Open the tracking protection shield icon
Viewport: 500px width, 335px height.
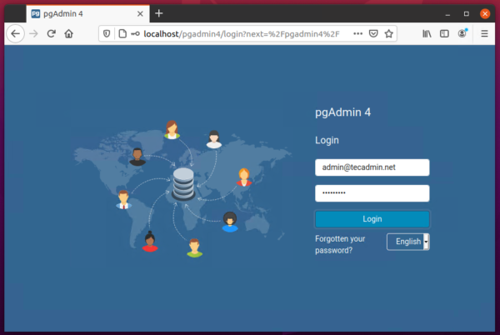point(106,33)
